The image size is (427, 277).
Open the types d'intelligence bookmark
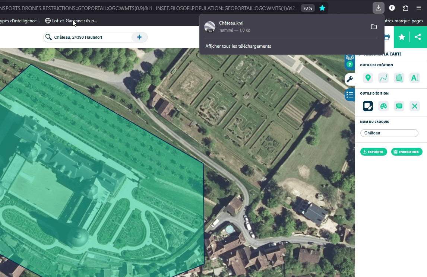20,21
